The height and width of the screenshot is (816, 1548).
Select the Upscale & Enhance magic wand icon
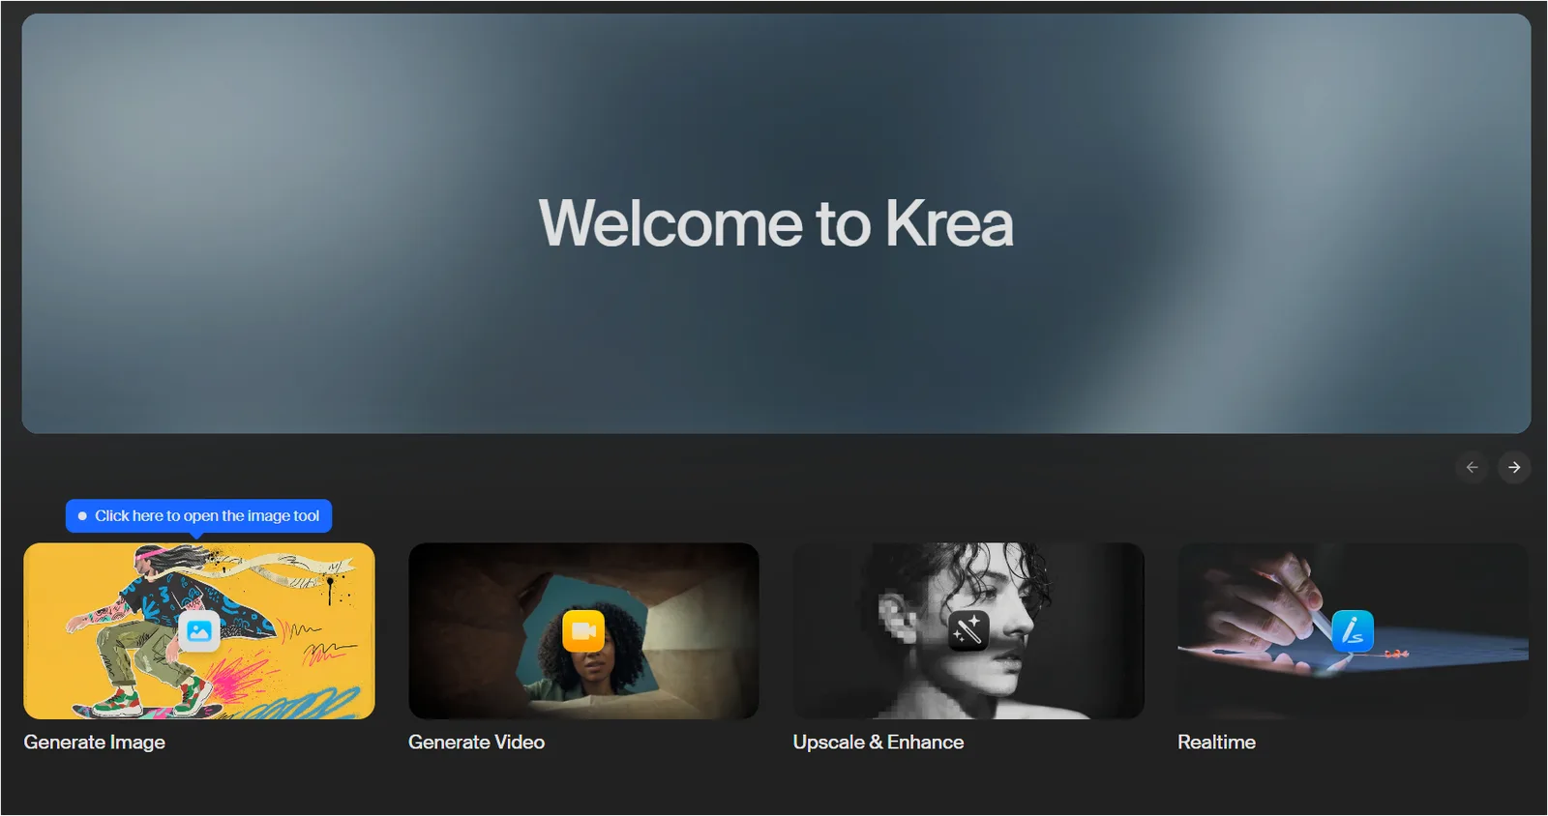pos(968,631)
